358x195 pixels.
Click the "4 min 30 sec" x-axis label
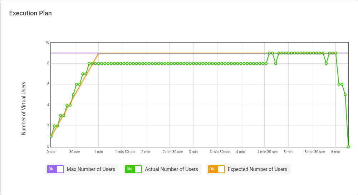[x=267, y=152]
